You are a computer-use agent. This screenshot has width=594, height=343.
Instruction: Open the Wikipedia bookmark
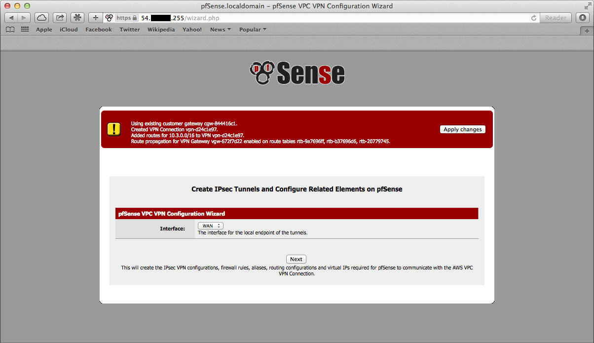[x=161, y=30]
